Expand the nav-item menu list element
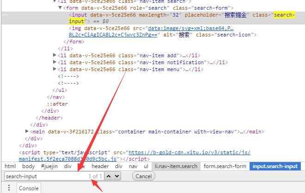305x193 pixels. 55,69
